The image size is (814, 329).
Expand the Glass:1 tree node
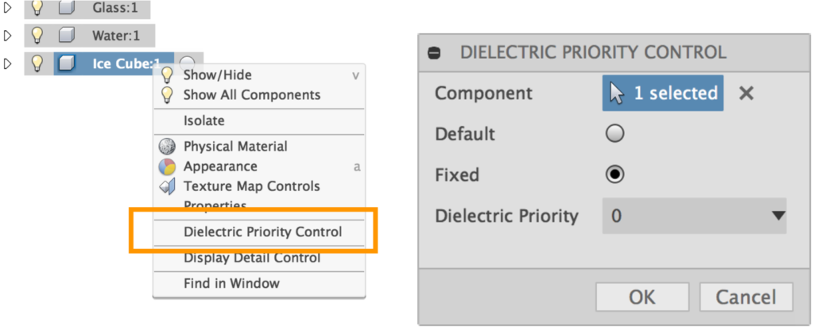(8, 7)
